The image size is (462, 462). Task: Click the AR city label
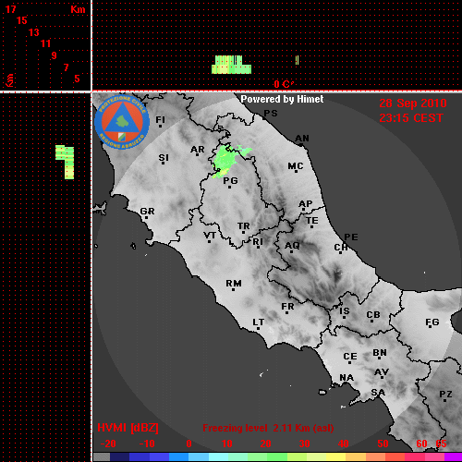tap(198, 150)
